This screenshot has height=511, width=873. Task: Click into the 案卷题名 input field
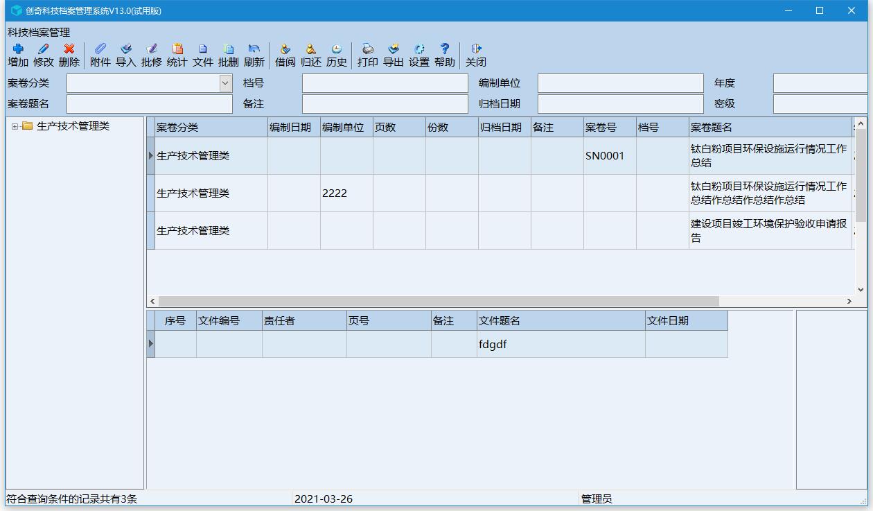click(150, 104)
